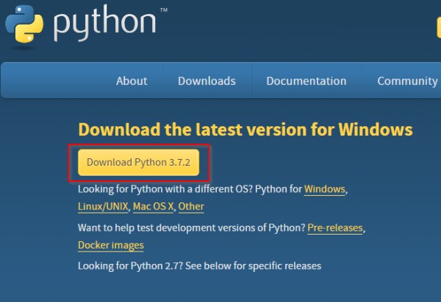Follow the Mac OS X link
This screenshot has width=441, height=302.
tap(153, 207)
